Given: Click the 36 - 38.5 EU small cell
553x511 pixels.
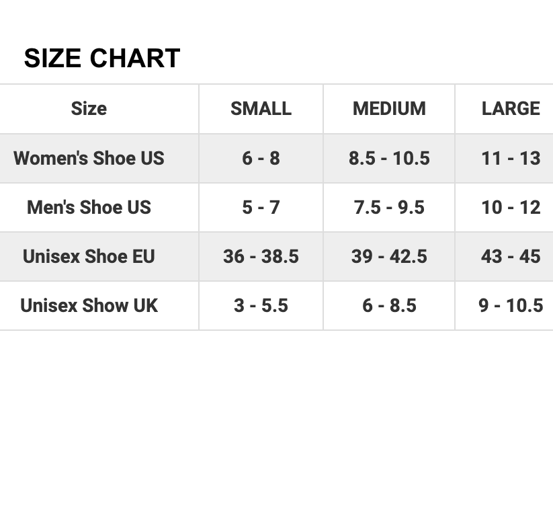Looking at the screenshot, I should (x=261, y=256).
